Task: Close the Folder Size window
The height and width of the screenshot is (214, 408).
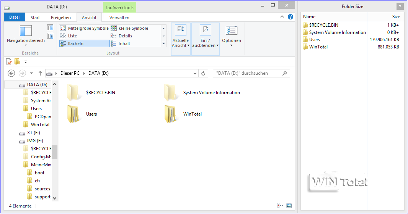Action: (400, 6)
